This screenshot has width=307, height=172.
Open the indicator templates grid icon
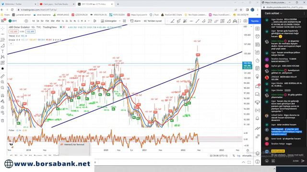(124, 21)
